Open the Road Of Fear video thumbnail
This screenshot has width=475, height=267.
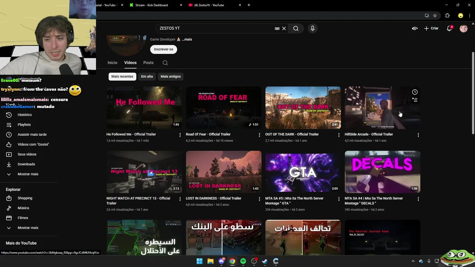pyautogui.click(x=224, y=108)
